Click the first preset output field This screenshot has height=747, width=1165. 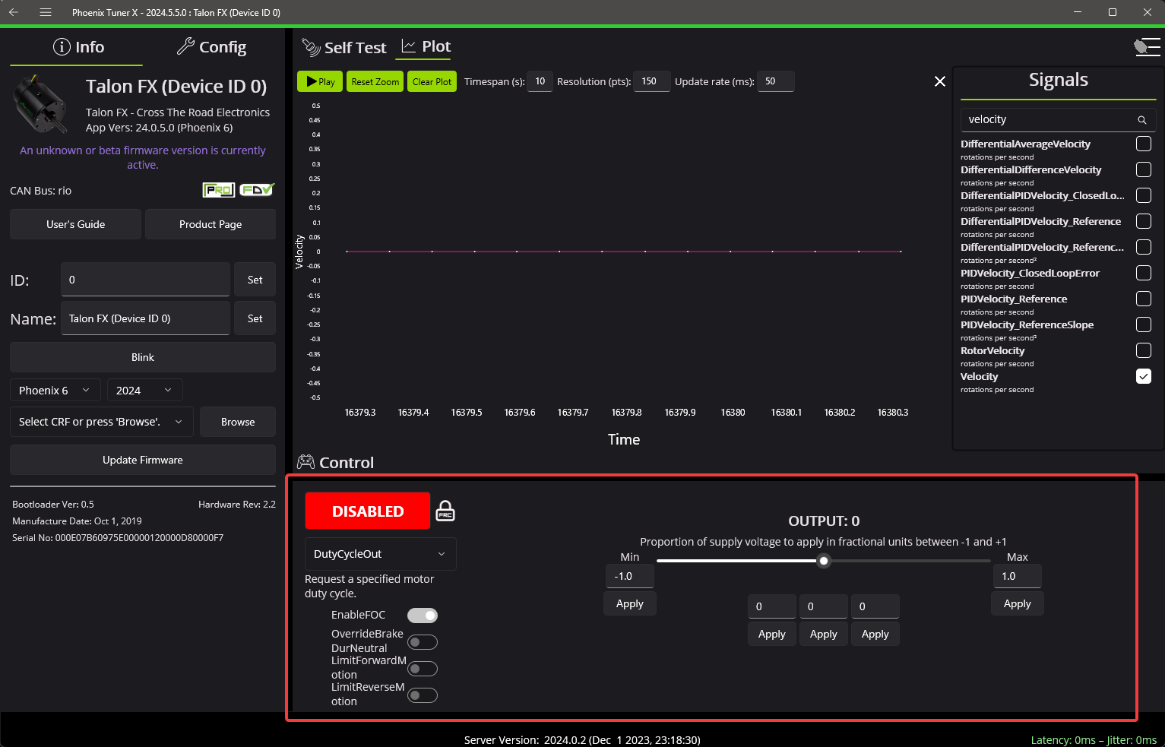[772, 606]
